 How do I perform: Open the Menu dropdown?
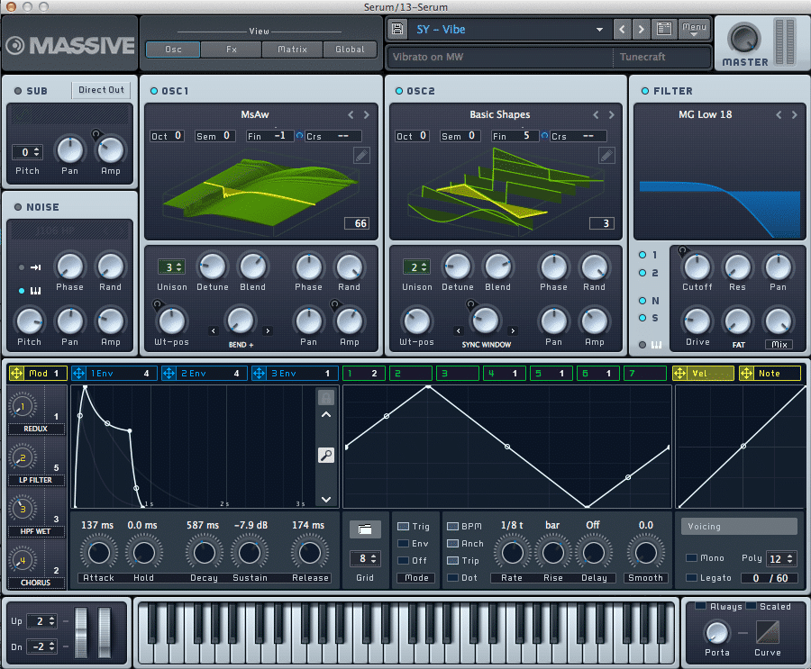[x=694, y=29]
